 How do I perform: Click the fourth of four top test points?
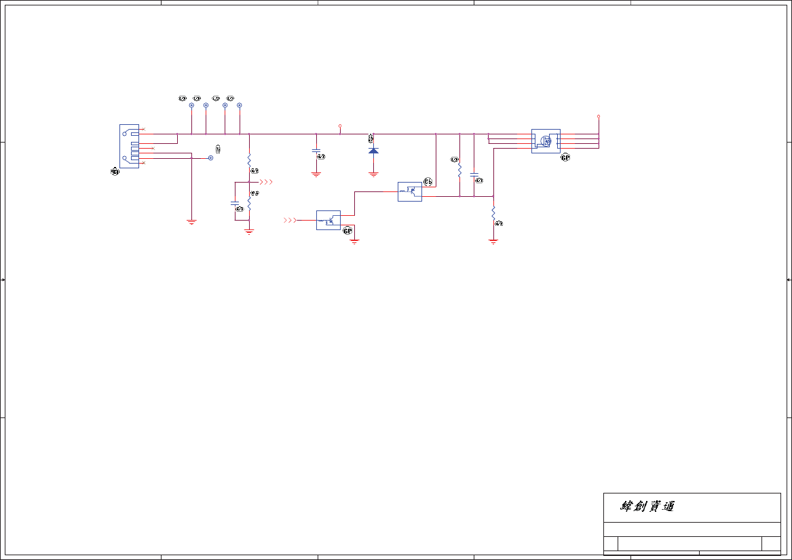[x=240, y=105]
